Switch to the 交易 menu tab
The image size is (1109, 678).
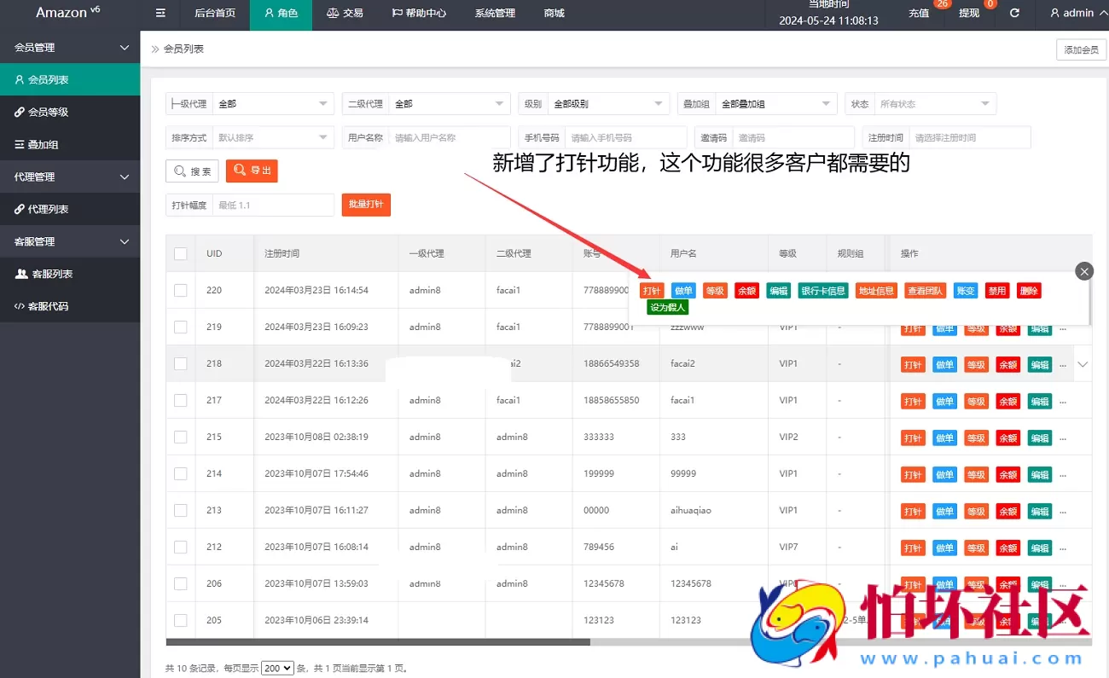pos(345,13)
